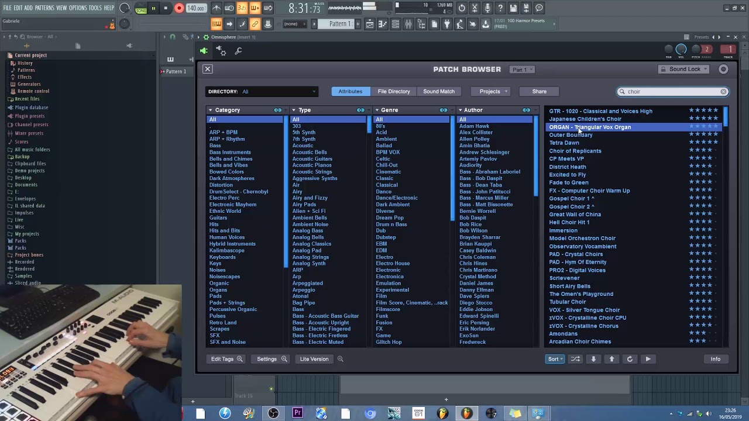Select author 'Eric Persing'

click(474, 322)
